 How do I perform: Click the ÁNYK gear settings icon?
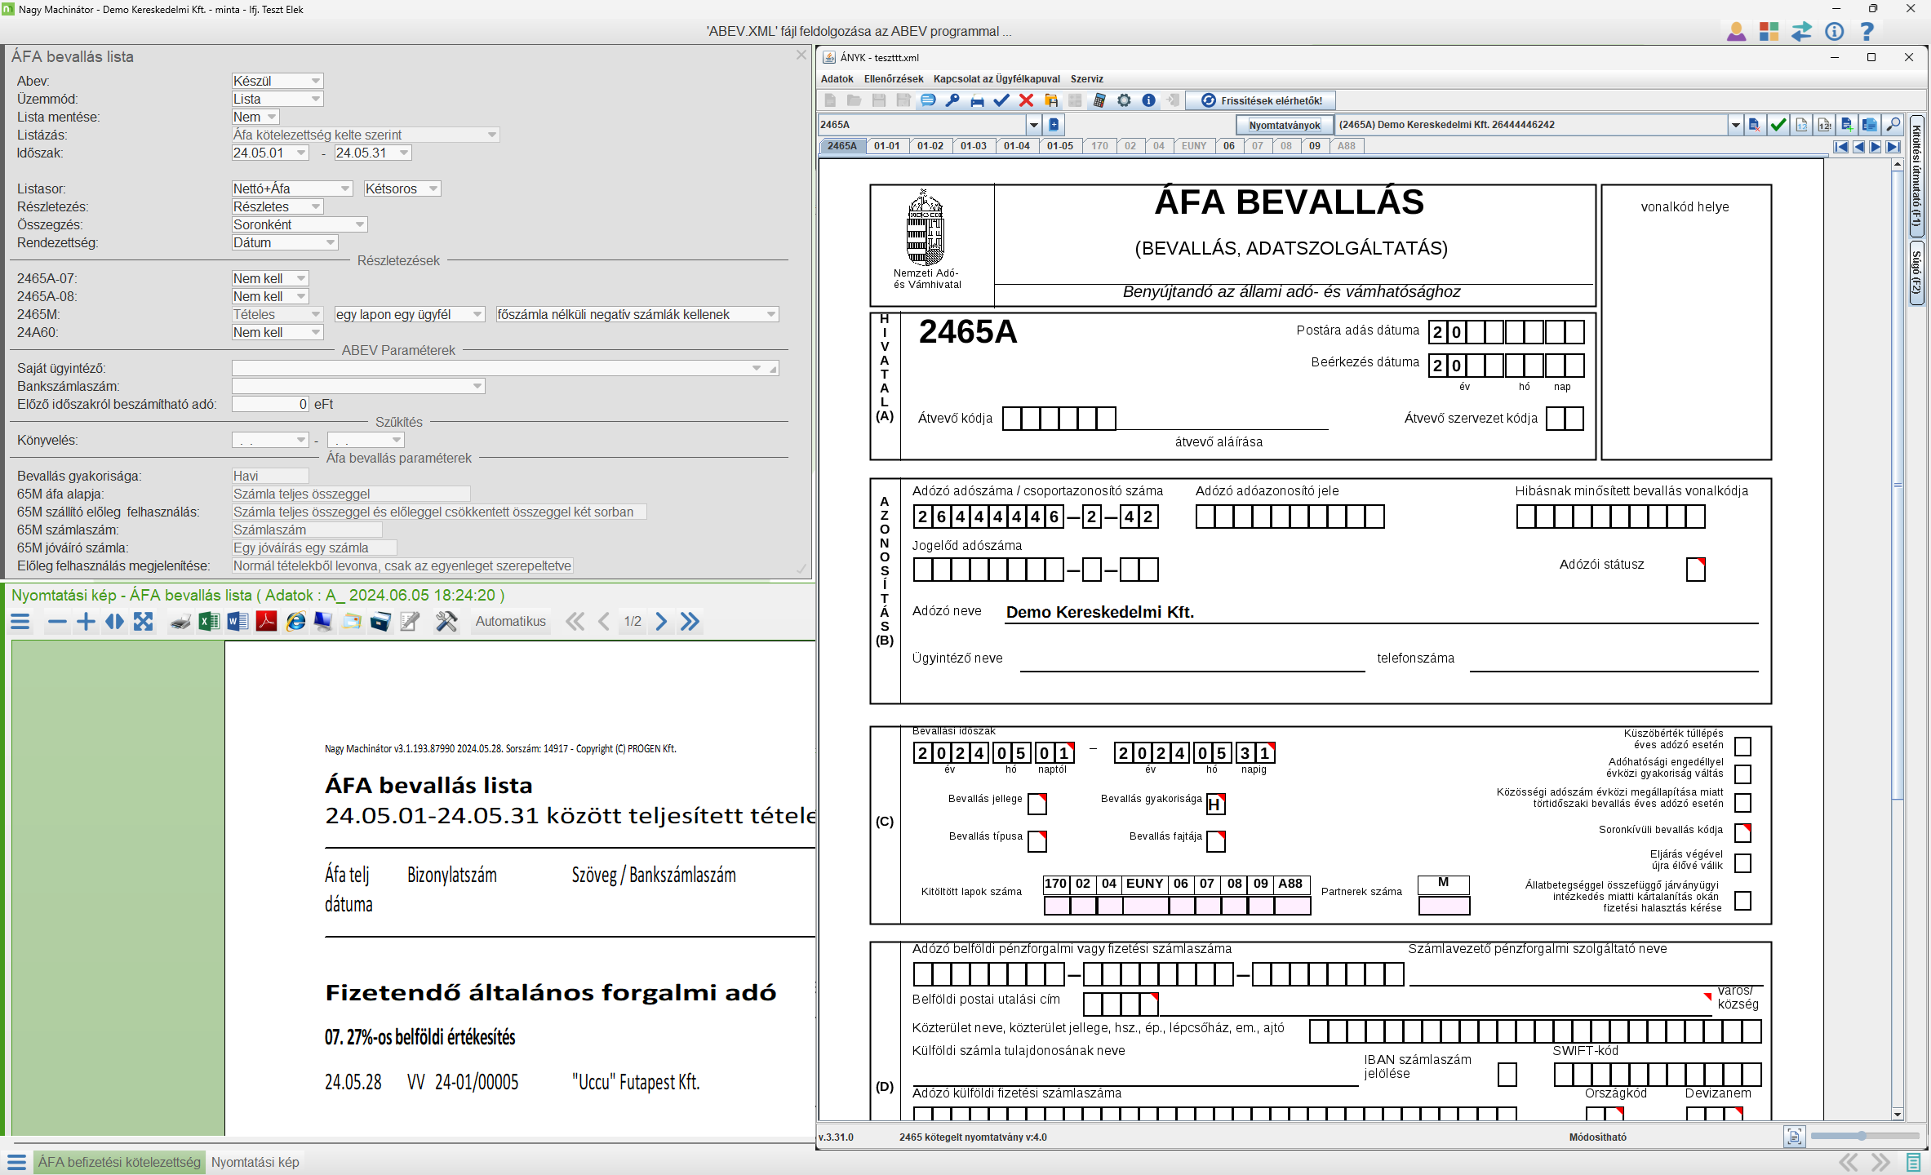pyautogui.click(x=1124, y=100)
